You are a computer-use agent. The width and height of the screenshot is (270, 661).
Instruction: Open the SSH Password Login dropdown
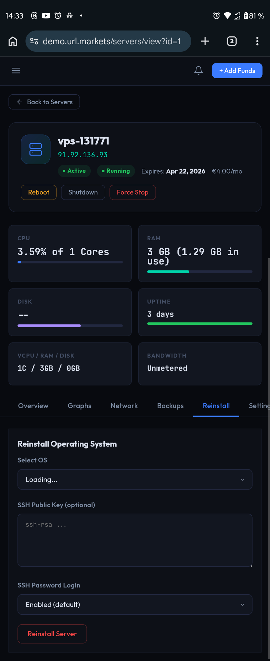coord(135,604)
